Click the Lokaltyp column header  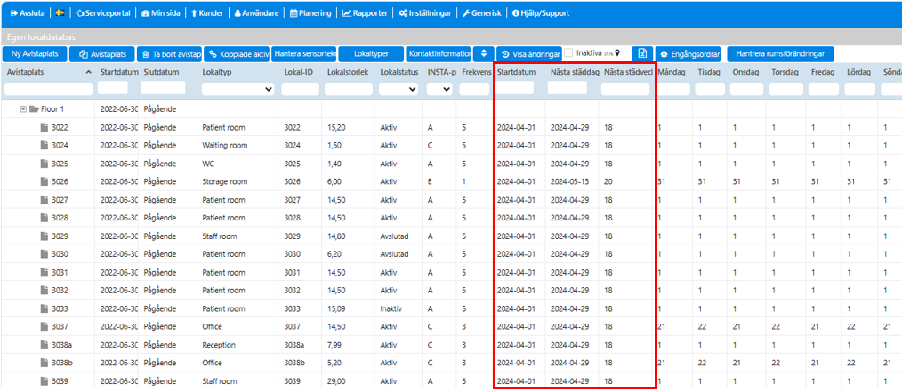click(x=217, y=72)
